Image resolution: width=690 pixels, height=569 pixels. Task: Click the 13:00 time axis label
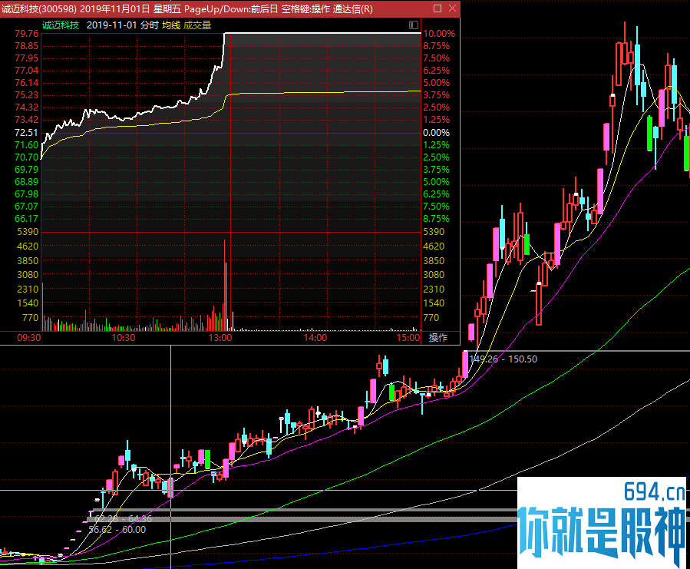point(220,338)
